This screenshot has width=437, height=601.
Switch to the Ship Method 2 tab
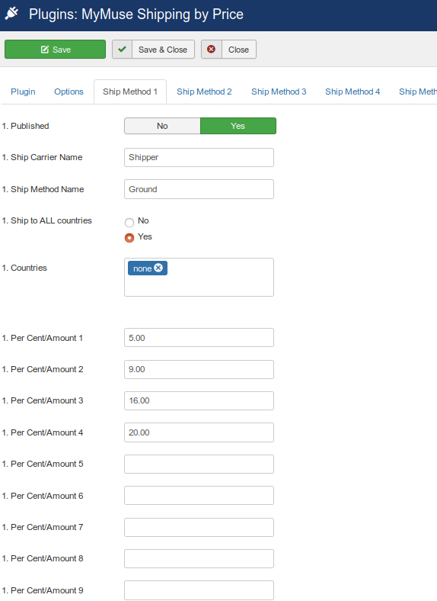(204, 92)
